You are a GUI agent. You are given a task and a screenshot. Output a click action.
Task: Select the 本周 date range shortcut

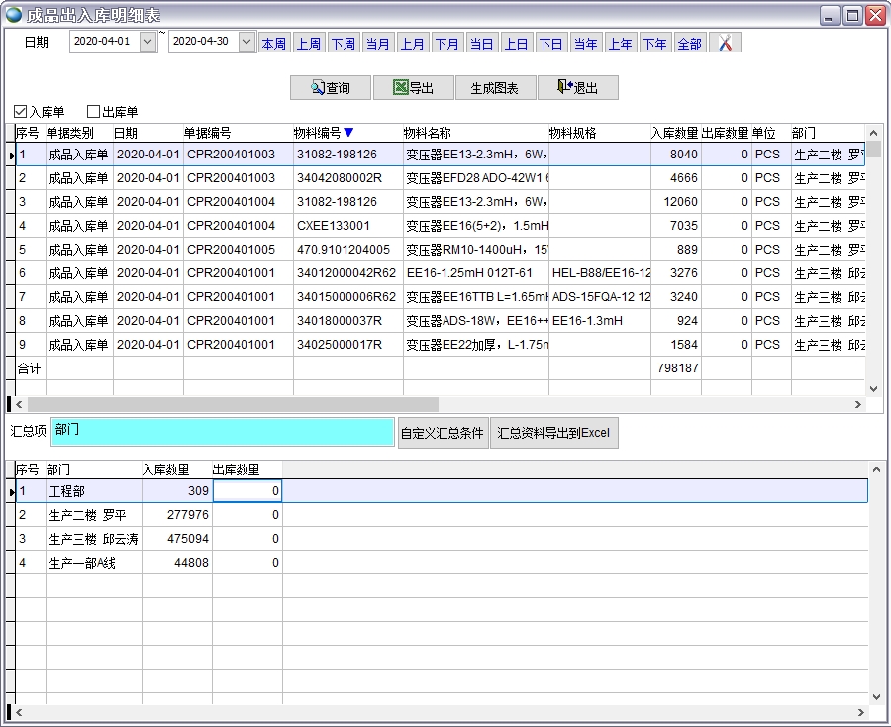(273, 44)
